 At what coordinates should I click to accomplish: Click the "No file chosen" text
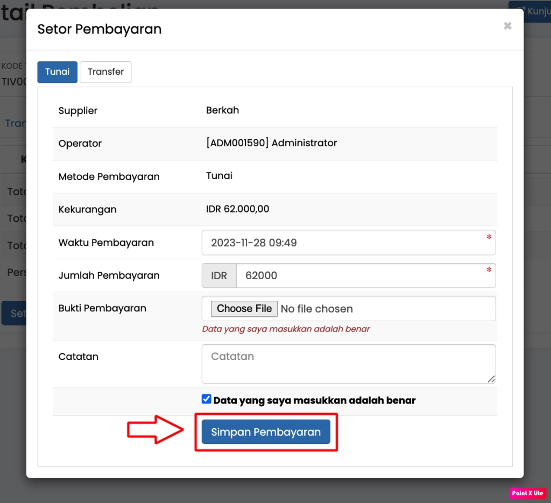[x=317, y=309]
